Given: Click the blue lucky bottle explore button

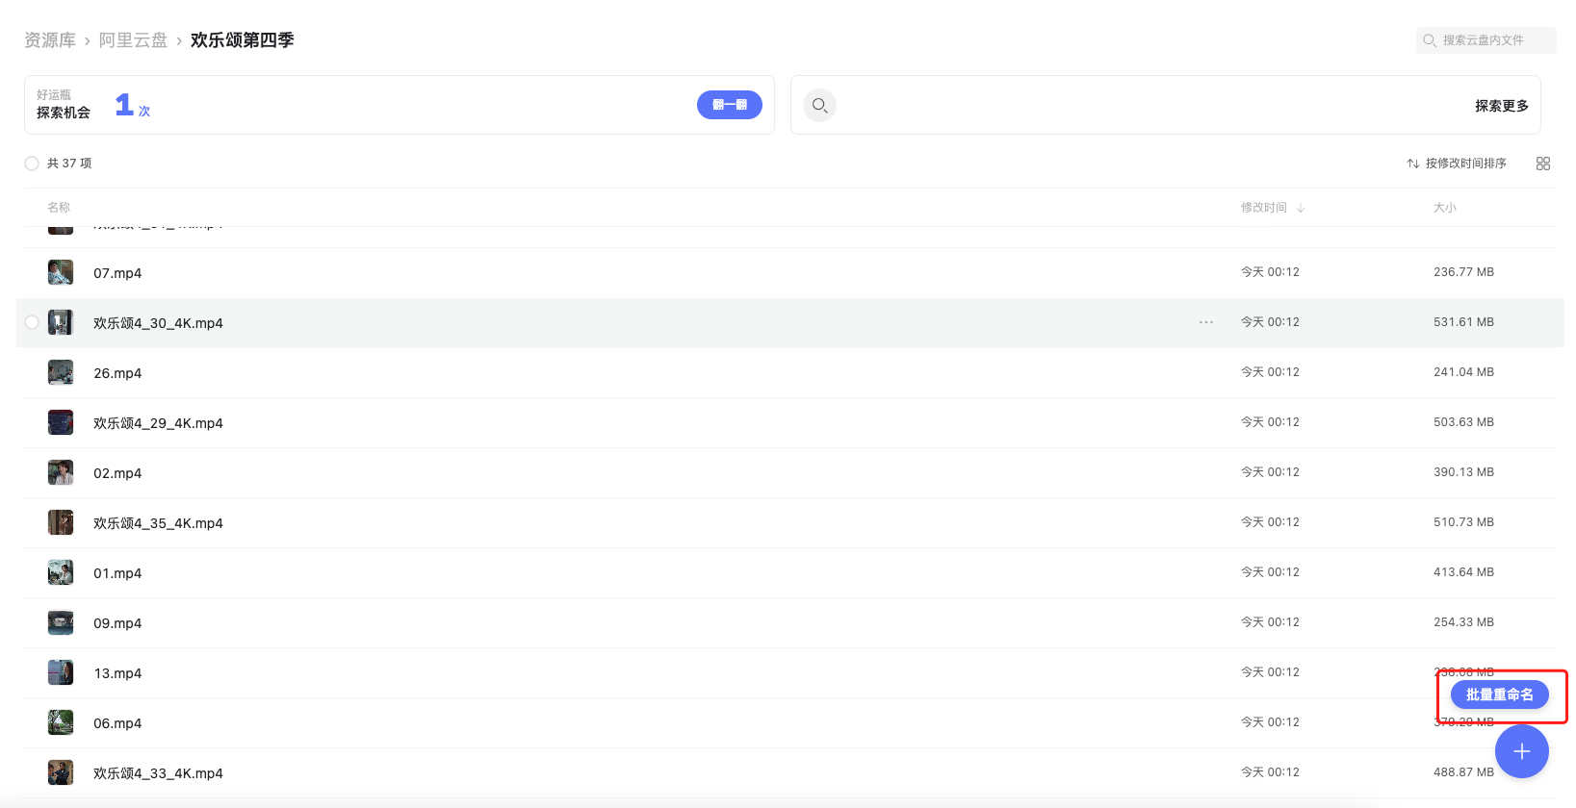Looking at the screenshot, I should point(729,105).
